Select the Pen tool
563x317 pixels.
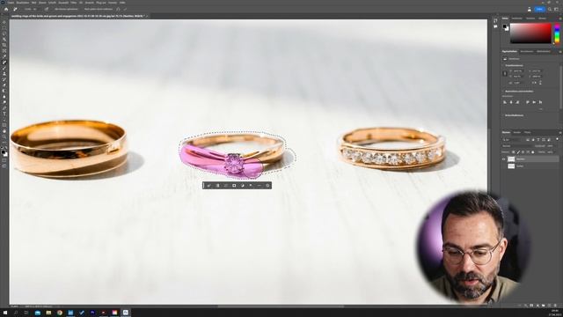tap(4, 107)
